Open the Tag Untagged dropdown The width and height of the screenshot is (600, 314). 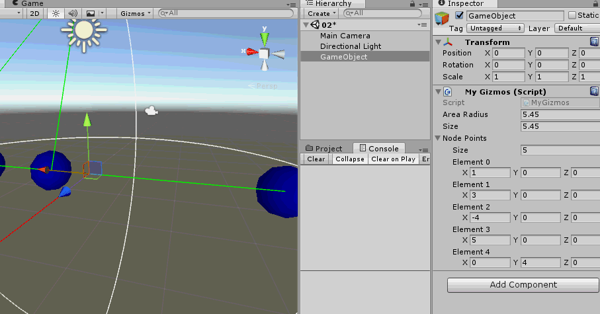point(495,28)
